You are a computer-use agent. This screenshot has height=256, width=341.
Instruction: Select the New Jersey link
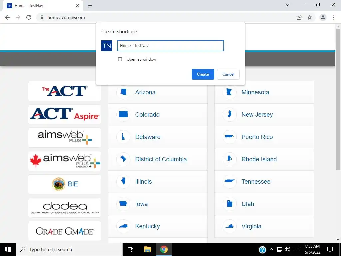point(257,115)
